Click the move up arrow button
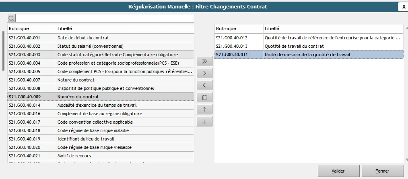The height and width of the screenshot is (179, 408). (x=204, y=110)
